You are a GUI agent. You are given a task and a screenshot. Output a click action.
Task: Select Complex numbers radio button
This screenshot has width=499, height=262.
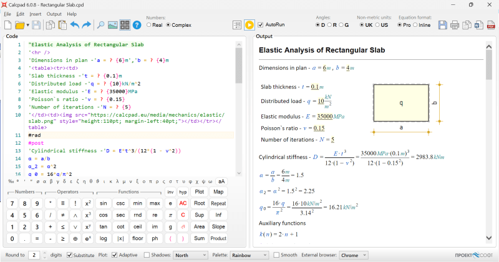(168, 25)
